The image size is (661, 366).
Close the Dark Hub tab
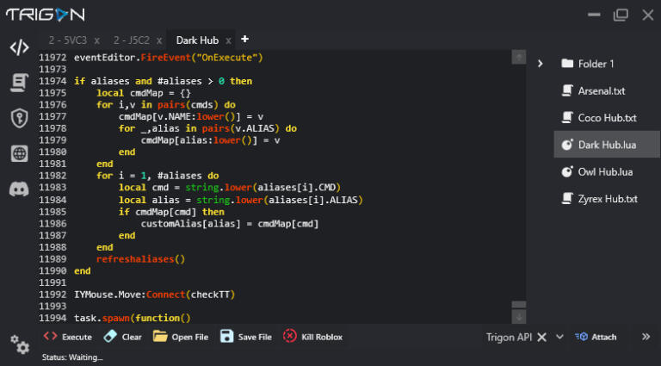tap(228, 40)
